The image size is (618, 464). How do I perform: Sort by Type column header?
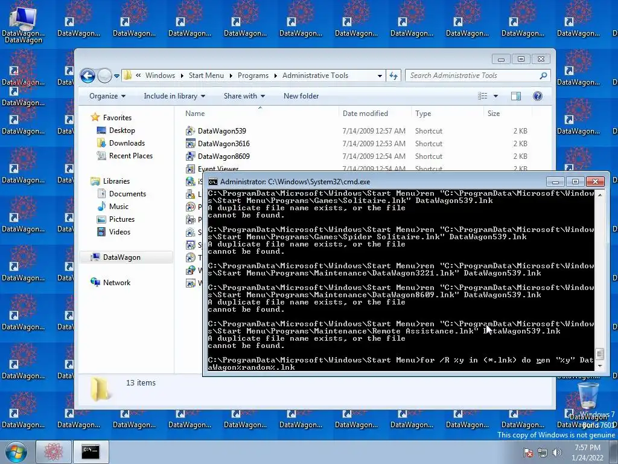pos(447,113)
